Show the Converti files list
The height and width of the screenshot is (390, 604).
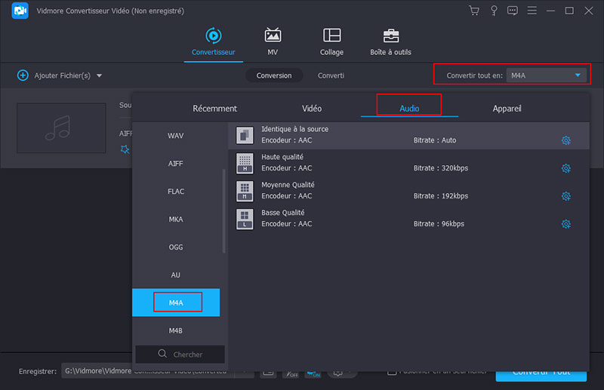[331, 75]
